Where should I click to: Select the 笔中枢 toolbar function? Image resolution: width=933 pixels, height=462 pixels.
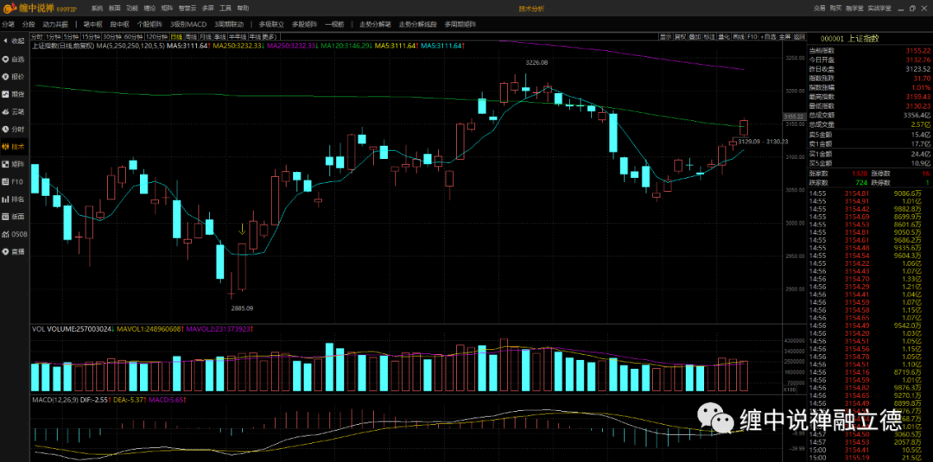coord(92,24)
